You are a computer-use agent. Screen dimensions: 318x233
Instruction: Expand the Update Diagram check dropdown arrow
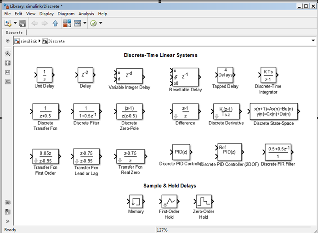tap(101, 23)
